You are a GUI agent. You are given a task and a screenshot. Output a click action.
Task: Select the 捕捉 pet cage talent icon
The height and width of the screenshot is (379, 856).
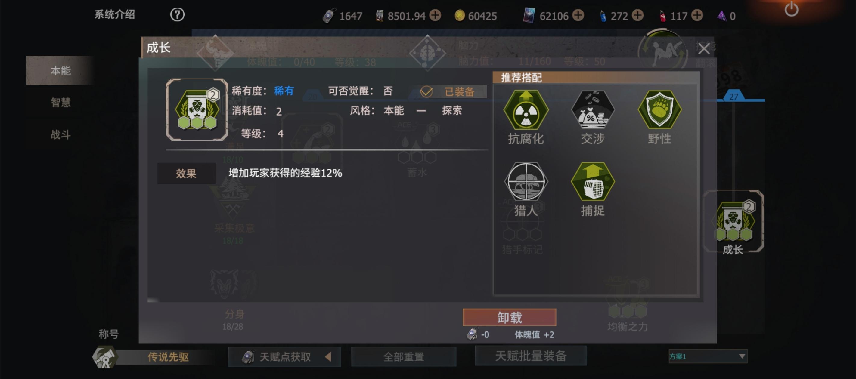click(593, 181)
